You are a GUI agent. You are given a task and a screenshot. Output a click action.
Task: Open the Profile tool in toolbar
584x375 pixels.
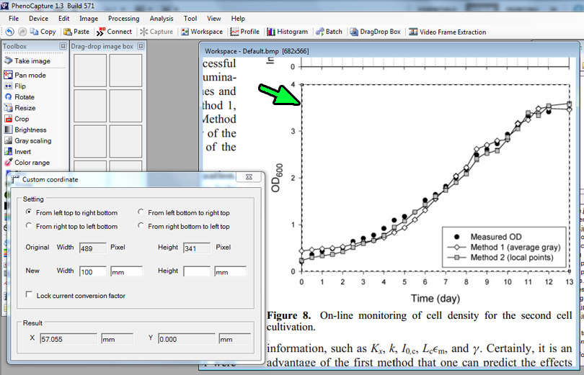(245, 32)
